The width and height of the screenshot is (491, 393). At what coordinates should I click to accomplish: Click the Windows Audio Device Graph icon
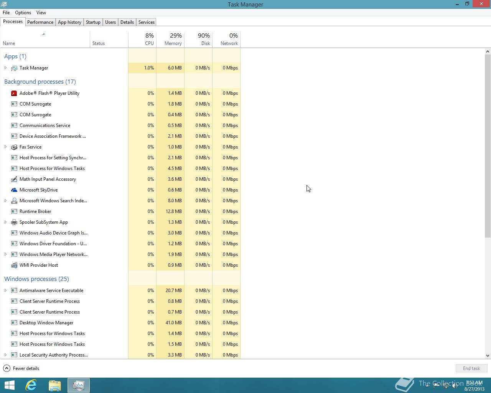[14, 233]
